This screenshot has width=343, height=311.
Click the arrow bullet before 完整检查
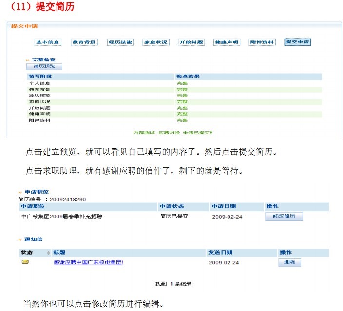pyautogui.click(x=27, y=59)
